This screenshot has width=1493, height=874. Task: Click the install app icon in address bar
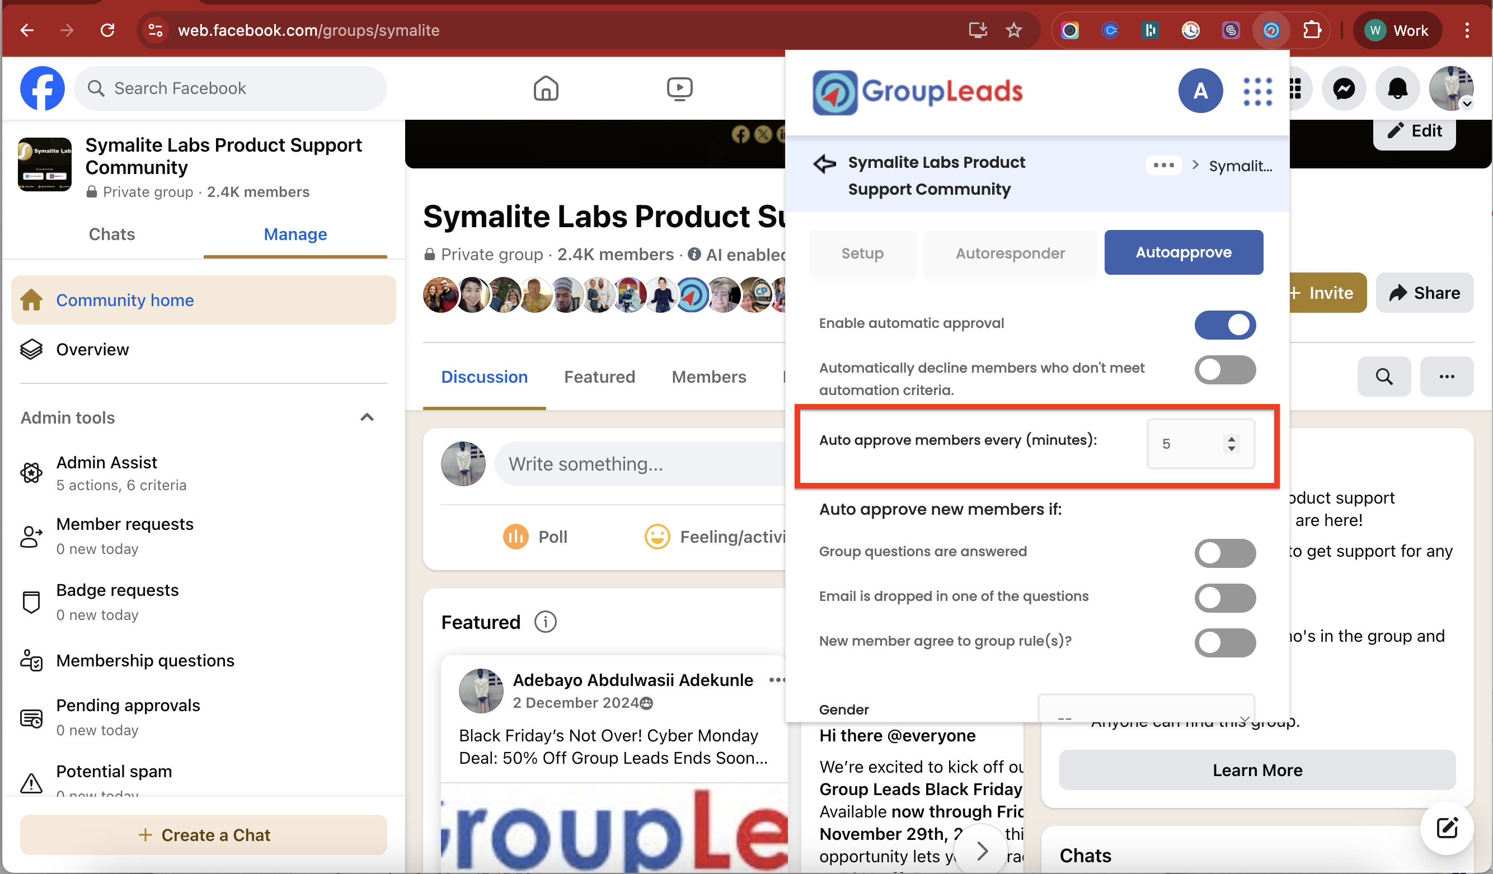[x=978, y=30]
